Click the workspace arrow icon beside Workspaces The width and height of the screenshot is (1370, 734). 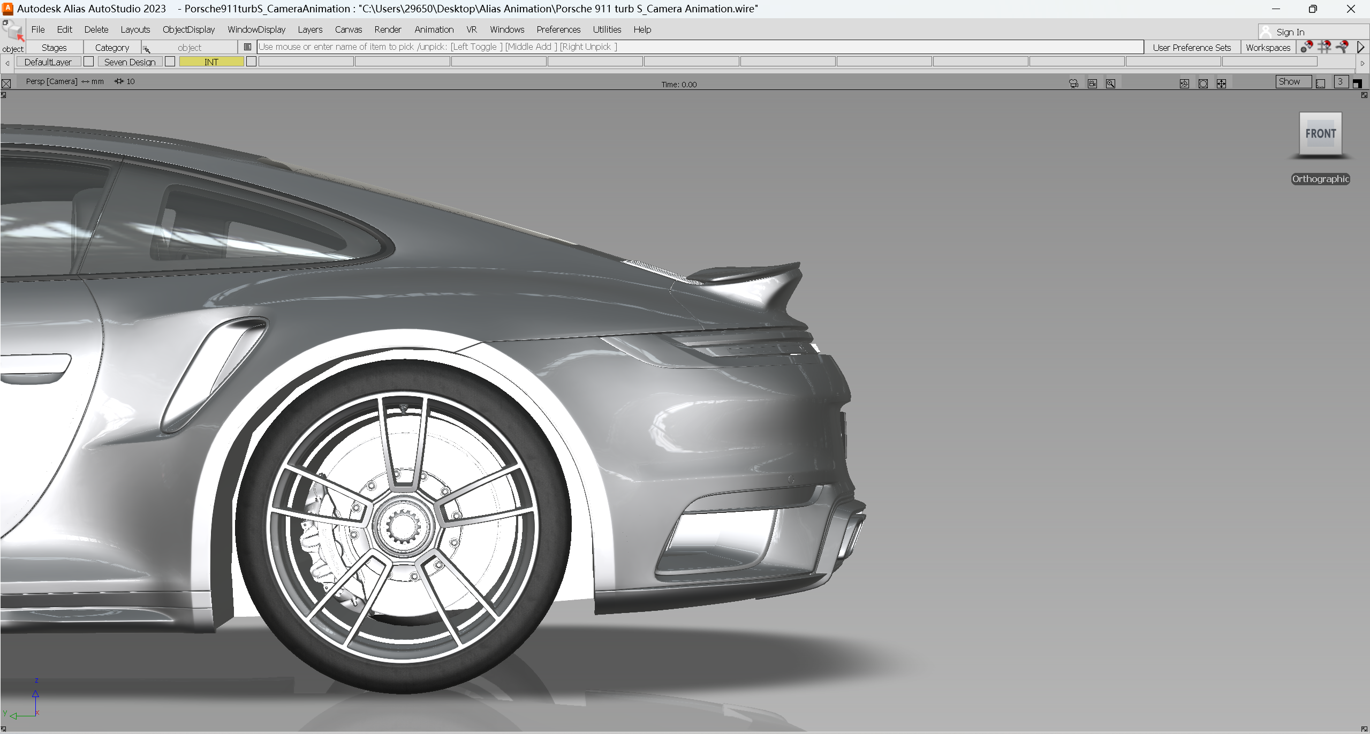(1360, 47)
